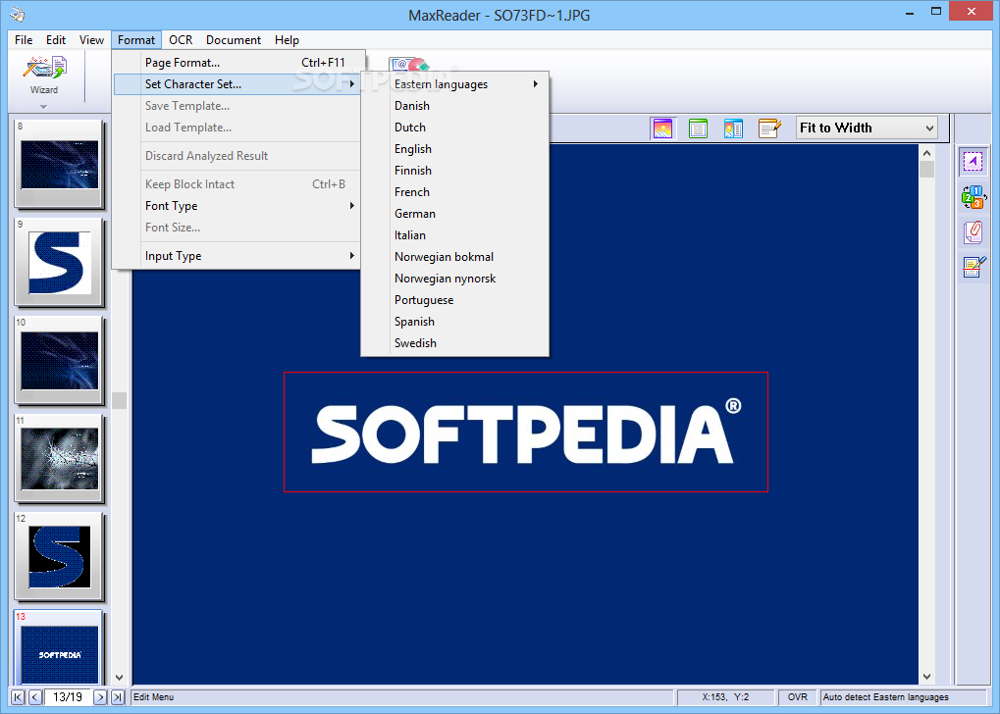Select page 10 thumbnail
This screenshot has width=1000, height=714.
click(x=59, y=361)
